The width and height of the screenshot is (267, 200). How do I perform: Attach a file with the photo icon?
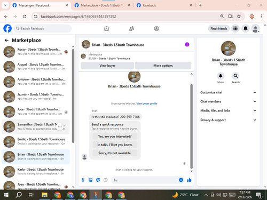[x=91, y=180]
